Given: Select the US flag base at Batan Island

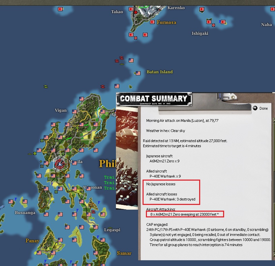Looking at the screenshot, I should (x=138, y=73).
